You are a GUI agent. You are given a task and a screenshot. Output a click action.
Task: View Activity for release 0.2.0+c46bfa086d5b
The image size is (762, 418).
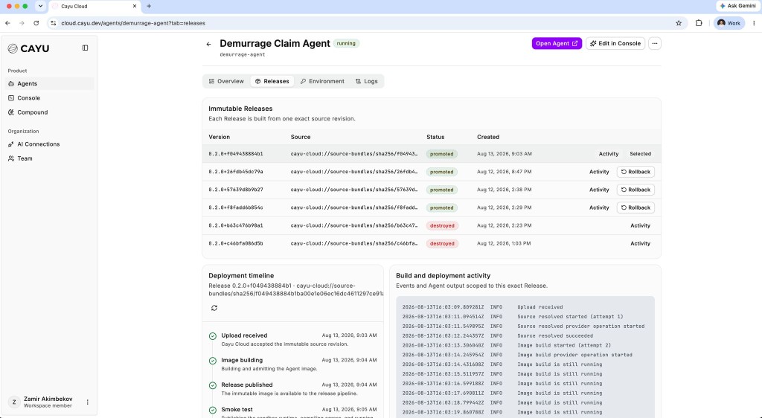coord(640,244)
